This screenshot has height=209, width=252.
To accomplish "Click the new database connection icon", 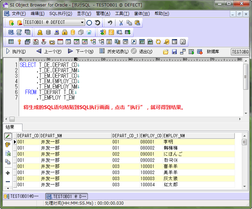I will click(x=12, y=23).
